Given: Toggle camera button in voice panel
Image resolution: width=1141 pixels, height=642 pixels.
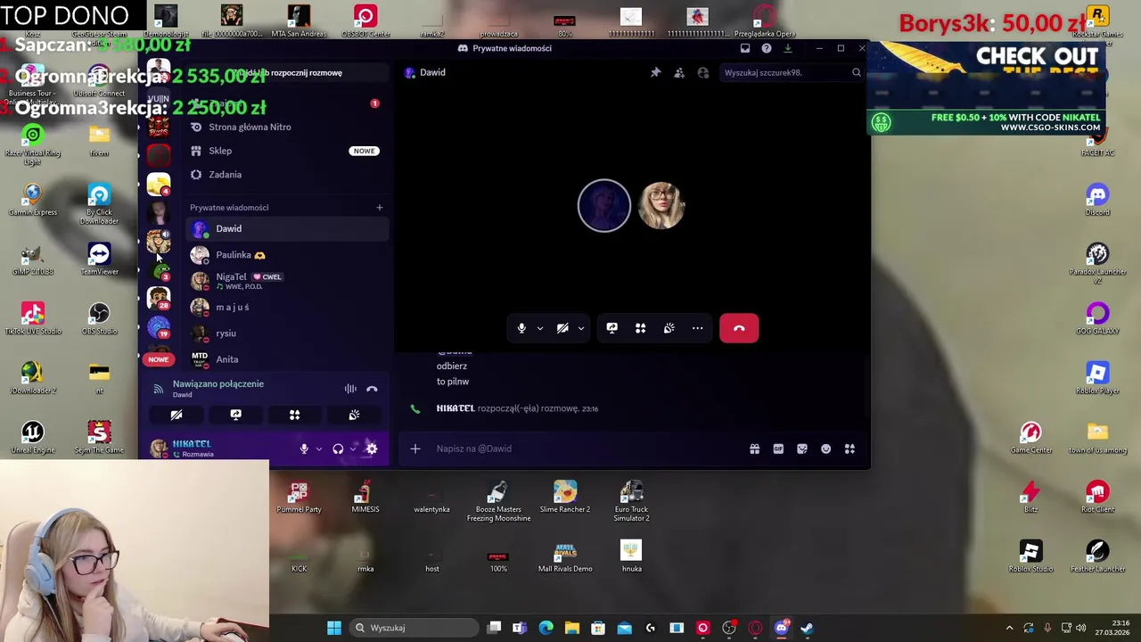Looking at the screenshot, I should pos(176,415).
